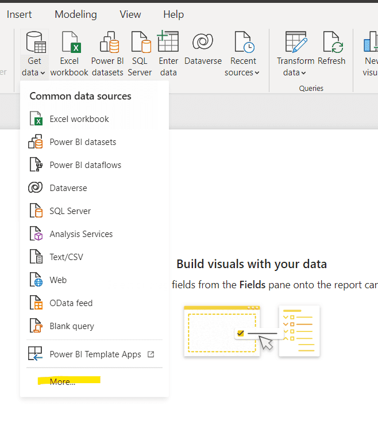The image size is (378, 443).
Task: Expand Recent sources dropdown arrow
Action: click(x=257, y=73)
